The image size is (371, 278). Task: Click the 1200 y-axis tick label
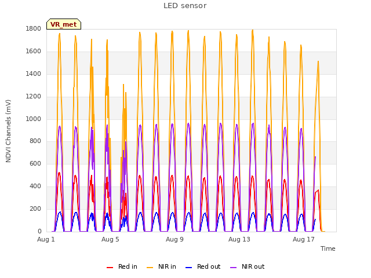[34, 97]
